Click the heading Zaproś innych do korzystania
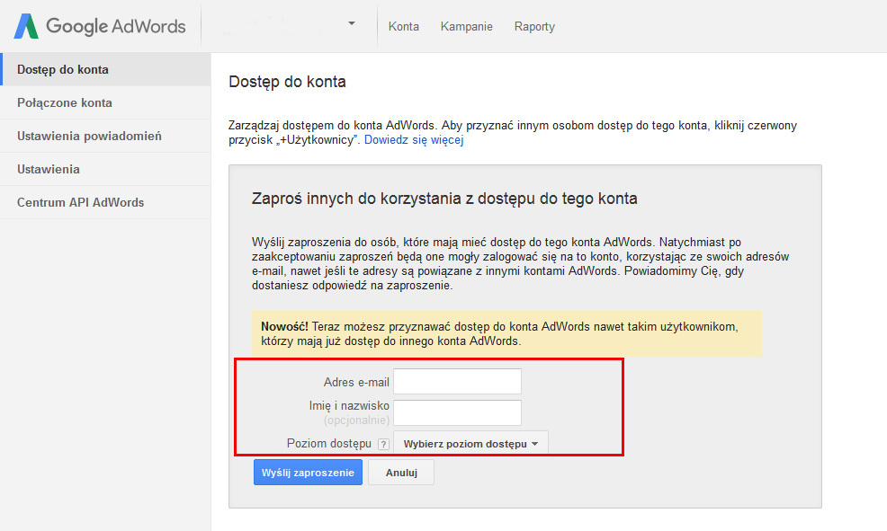Screen dimensions: 887x531 (444, 199)
